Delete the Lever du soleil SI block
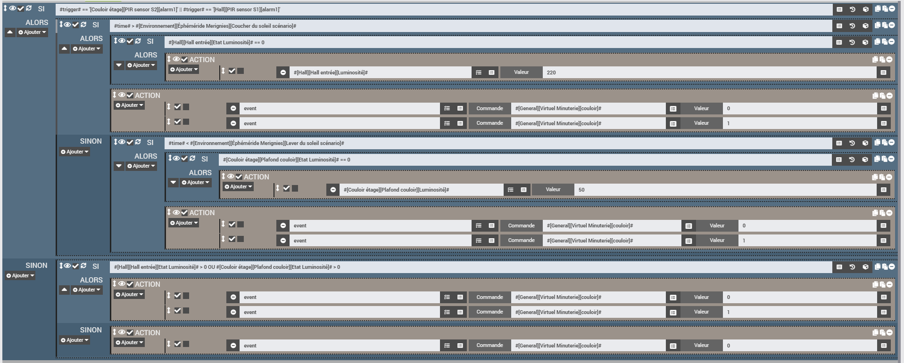 click(x=892, y=143)
